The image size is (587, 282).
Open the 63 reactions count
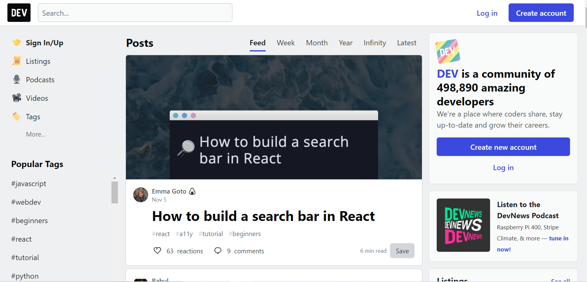[x=185, y=251]
